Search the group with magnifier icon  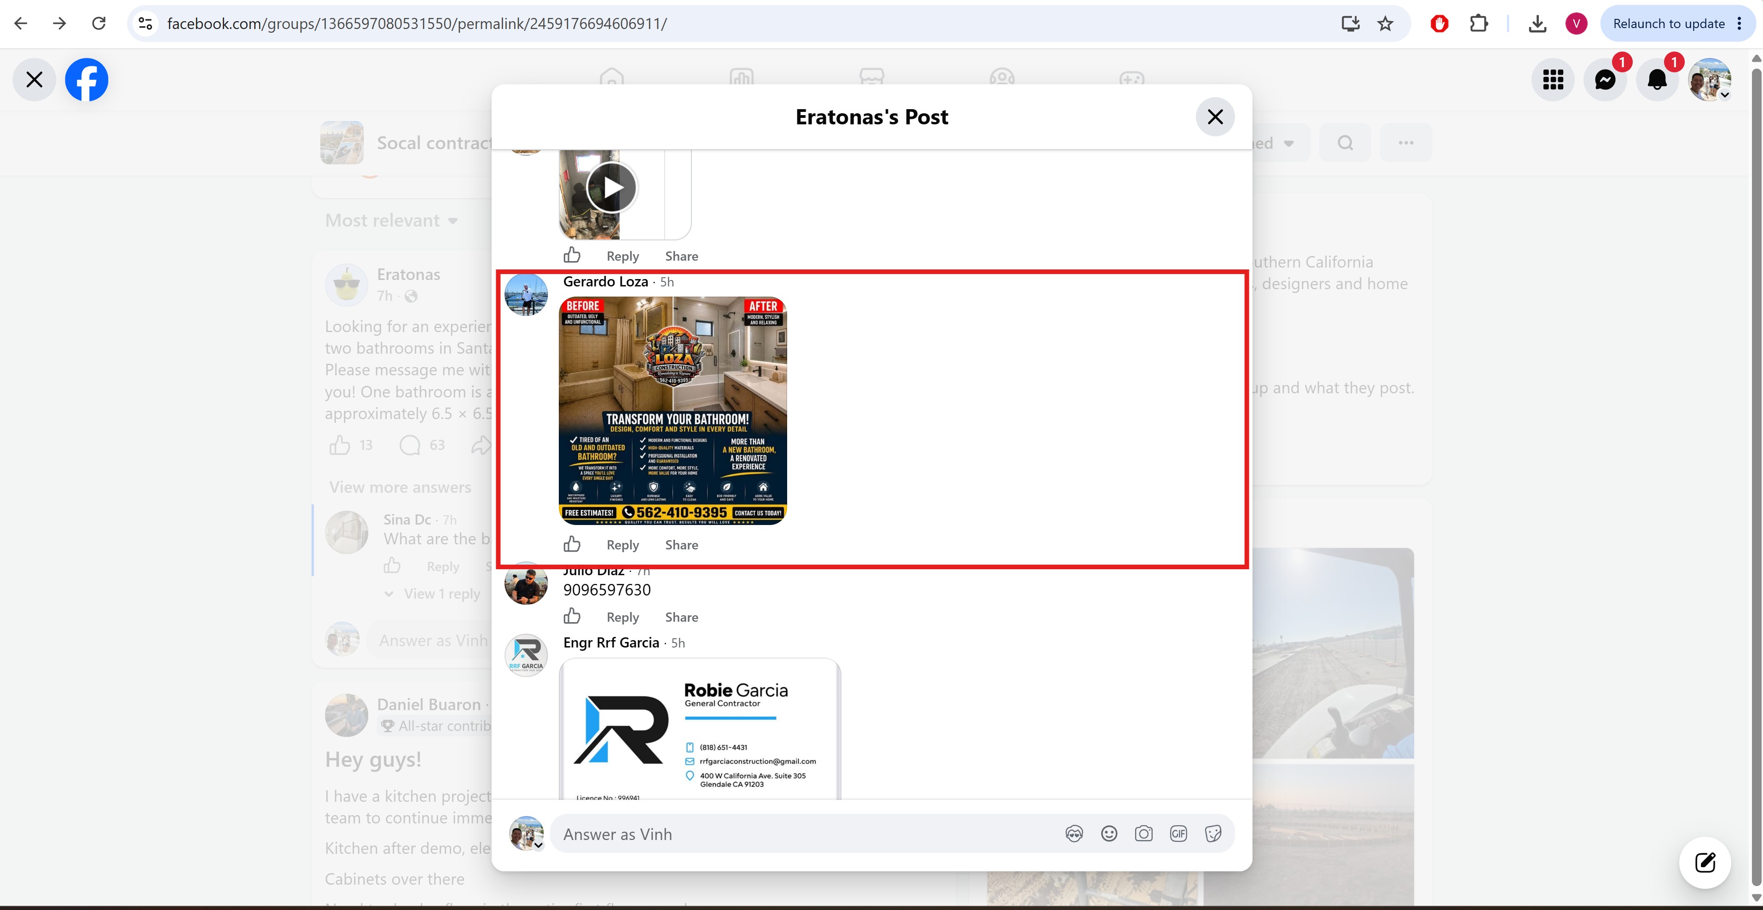pyautogui.click(x=1345, y=142)
